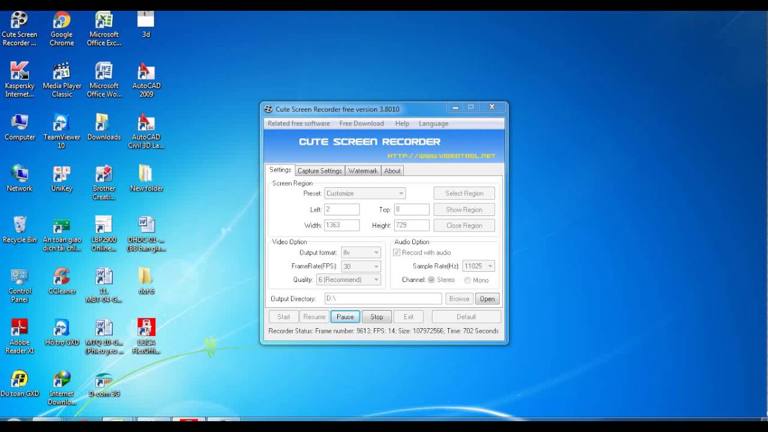
Task: Launch the UniKey shortcut
Action: pos(62,178)
